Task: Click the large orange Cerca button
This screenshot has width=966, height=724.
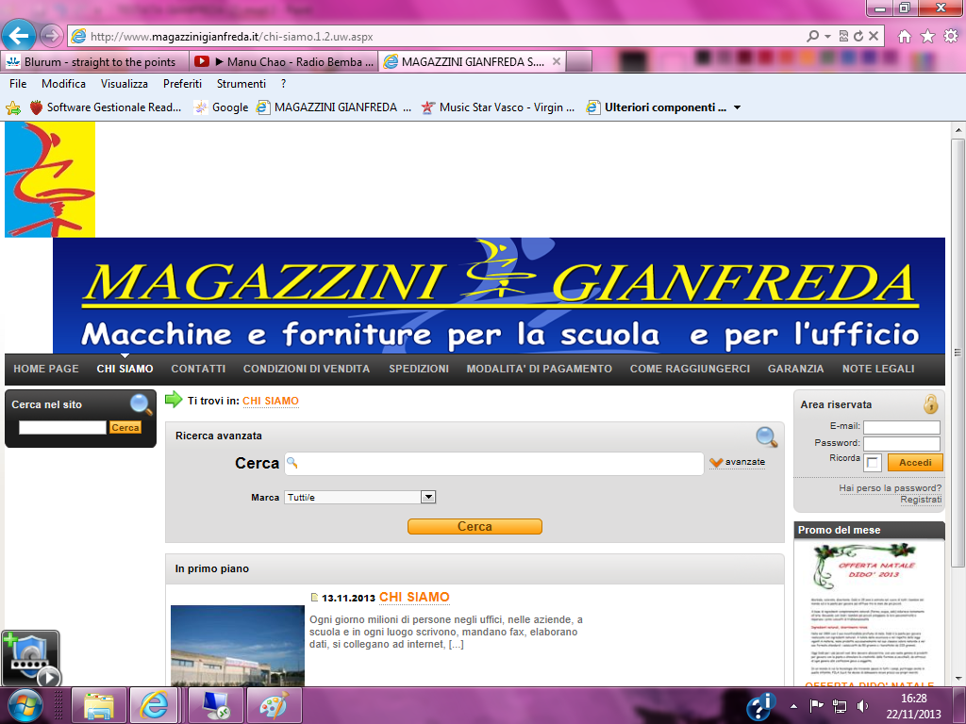Action: [475, 526]
